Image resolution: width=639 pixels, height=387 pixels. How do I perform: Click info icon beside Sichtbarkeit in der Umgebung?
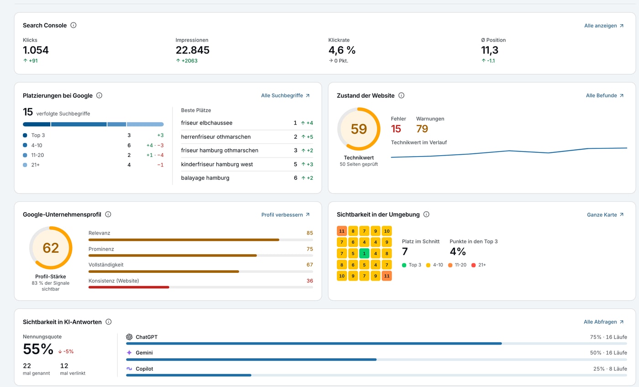point(426,214)
